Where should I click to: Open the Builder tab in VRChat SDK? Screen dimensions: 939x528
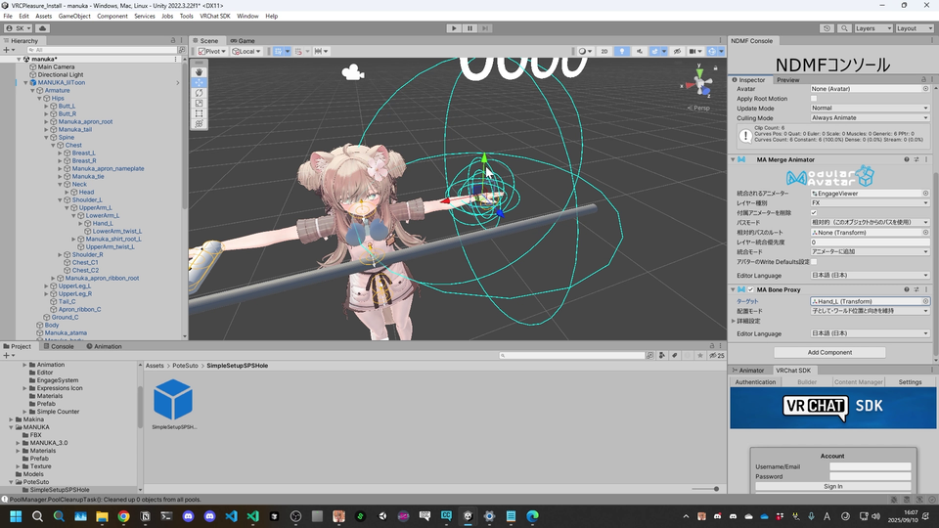(807, 382)
